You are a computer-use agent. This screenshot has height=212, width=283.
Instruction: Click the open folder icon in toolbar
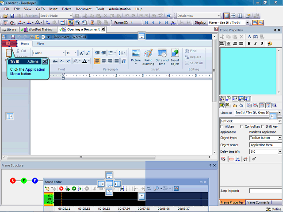click(x=5, y=16)
